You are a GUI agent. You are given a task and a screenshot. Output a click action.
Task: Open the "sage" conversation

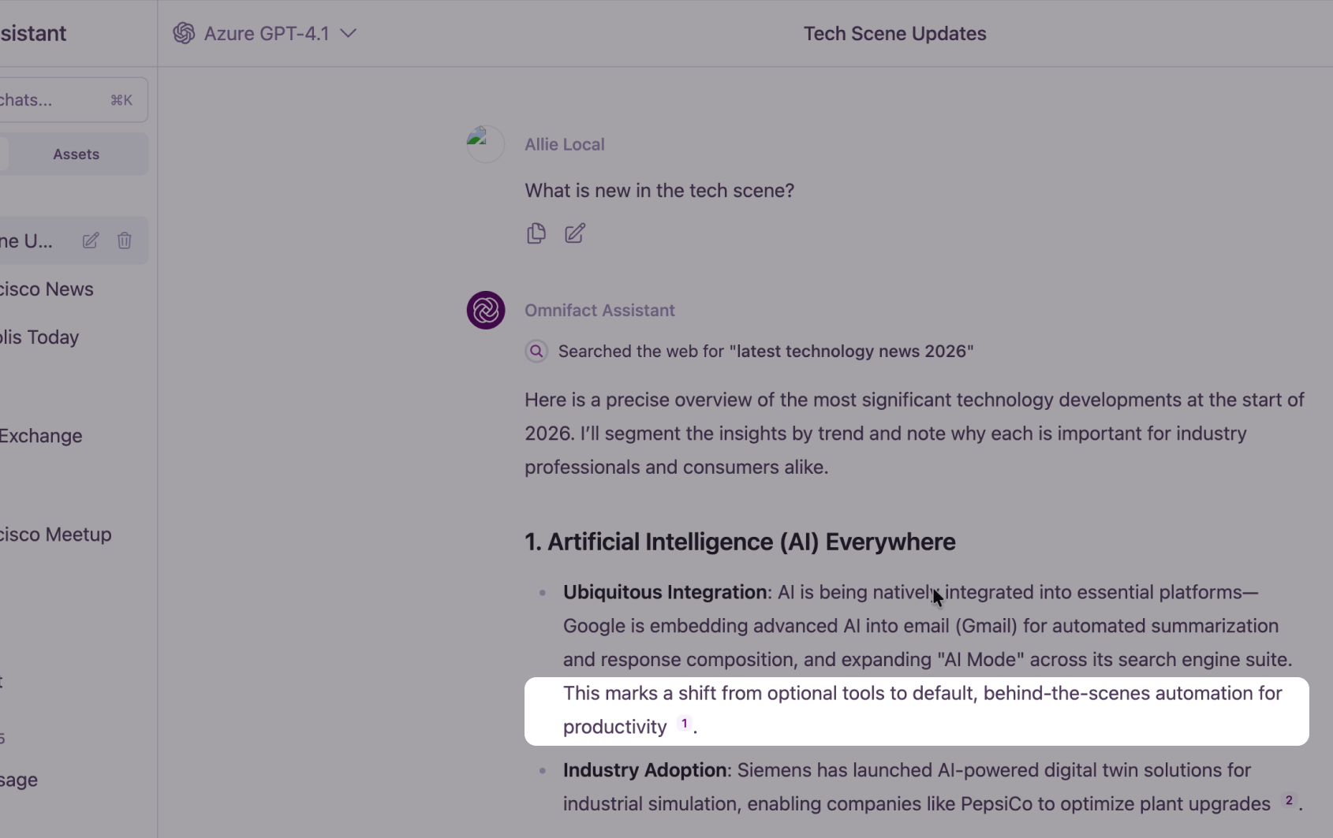19,780
